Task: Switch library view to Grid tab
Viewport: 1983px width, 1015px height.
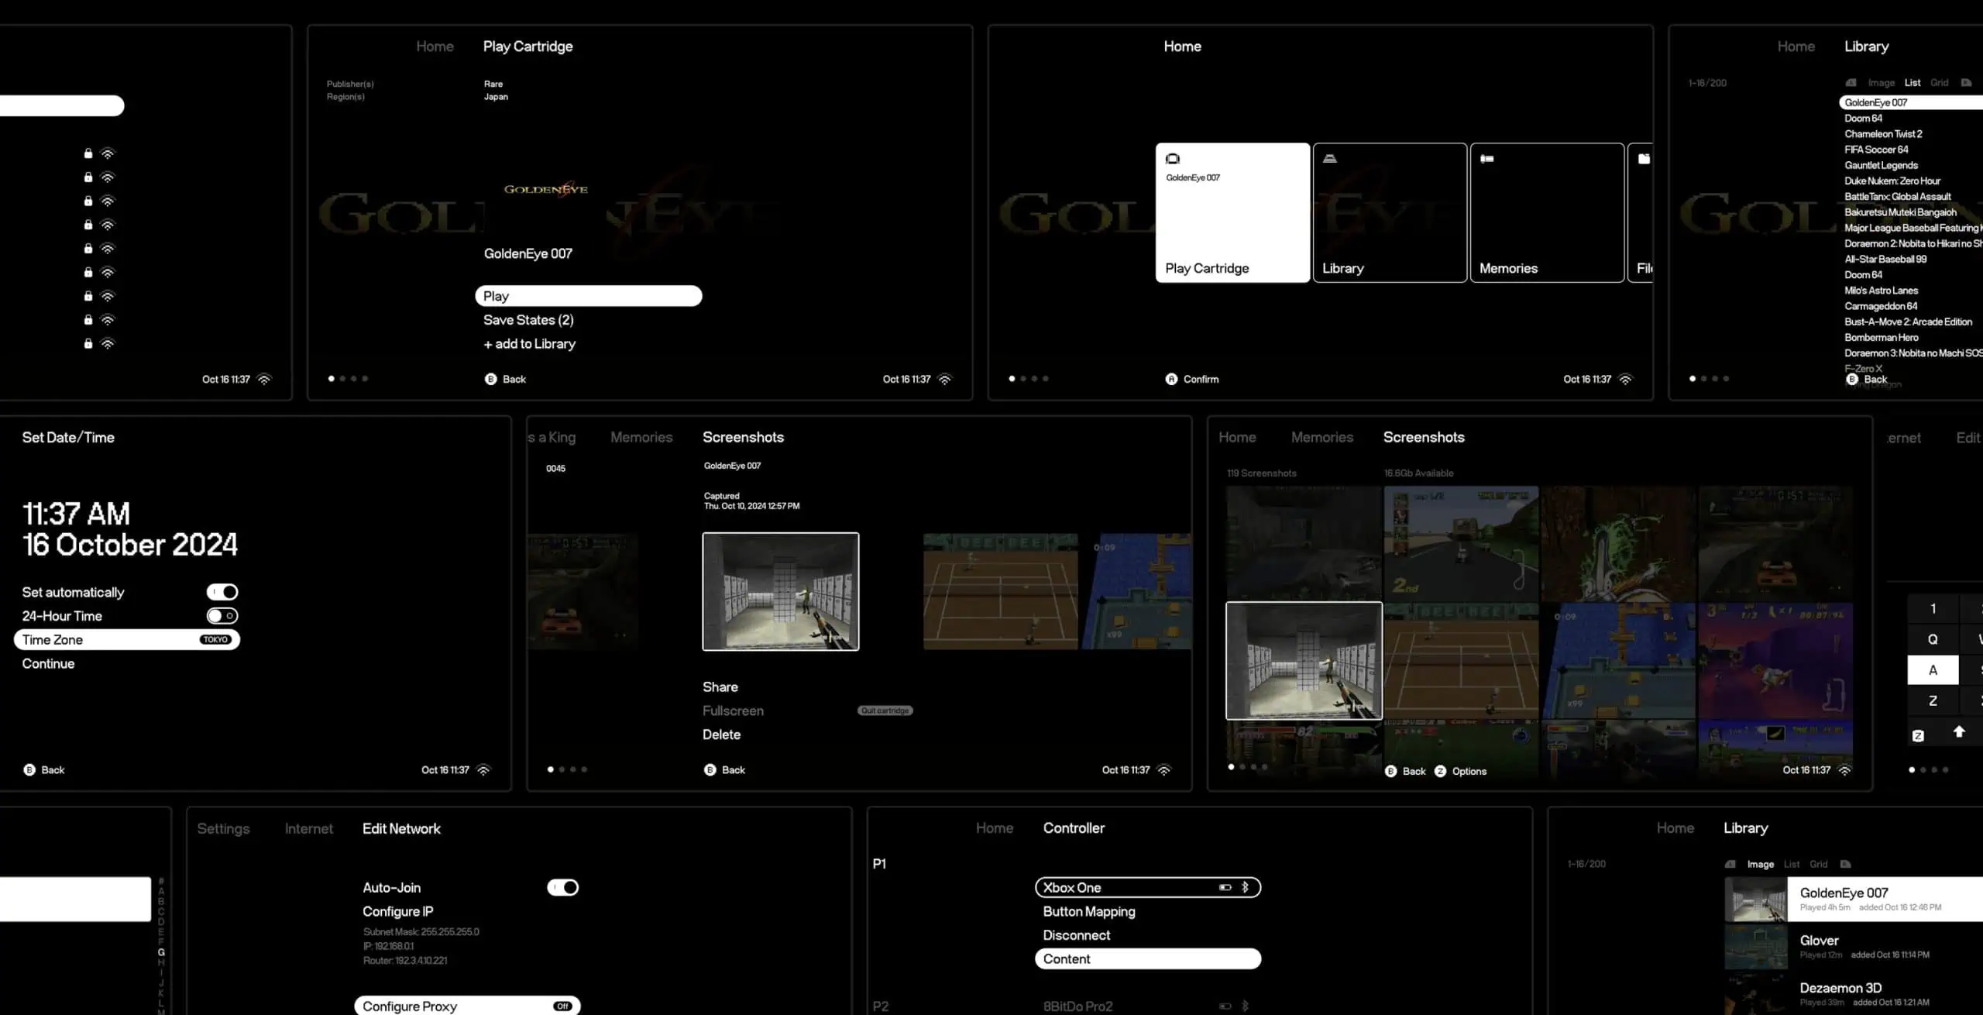Action: click(x=1939, y=83)
